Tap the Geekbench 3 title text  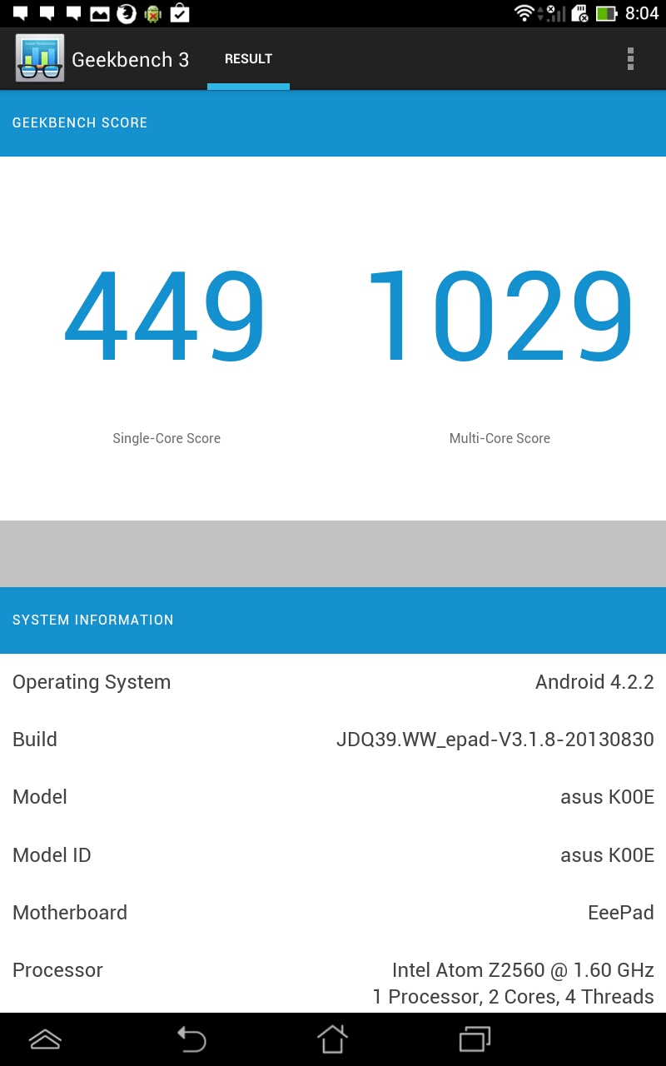[x=130, y=59]
